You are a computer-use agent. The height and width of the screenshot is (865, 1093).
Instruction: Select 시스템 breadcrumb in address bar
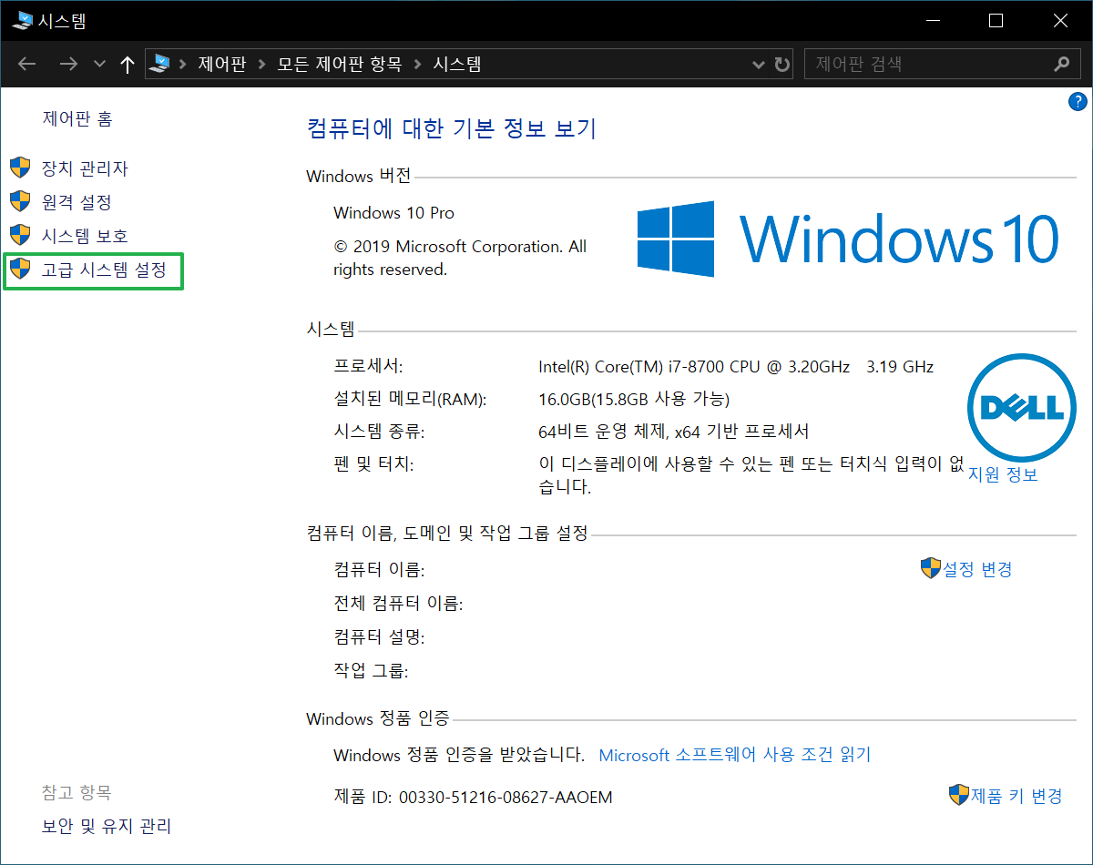tap(456, 64)
